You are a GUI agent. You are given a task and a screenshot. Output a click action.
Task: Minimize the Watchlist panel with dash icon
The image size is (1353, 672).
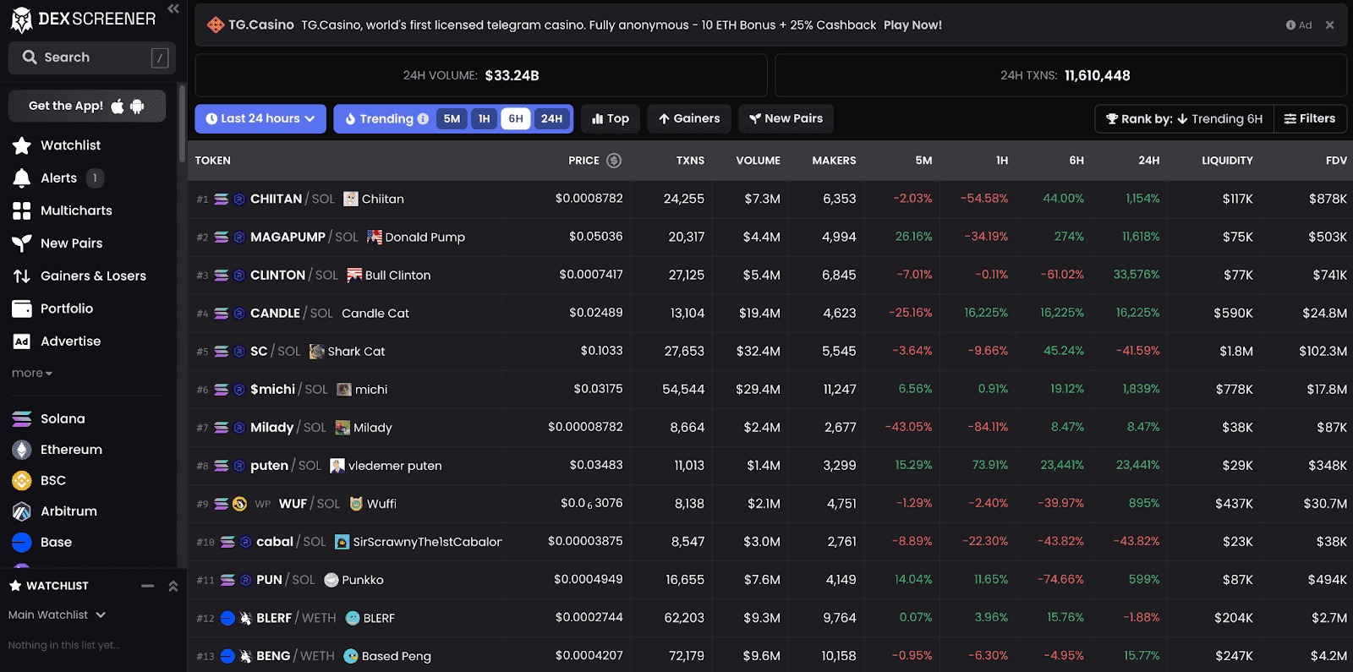click(x=148, y=586)
